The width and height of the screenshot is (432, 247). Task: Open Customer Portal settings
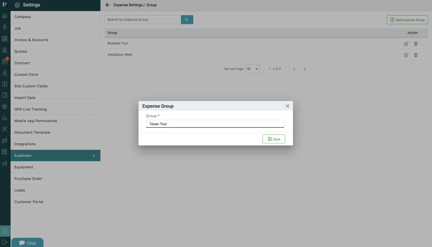(x=55, y=202)
